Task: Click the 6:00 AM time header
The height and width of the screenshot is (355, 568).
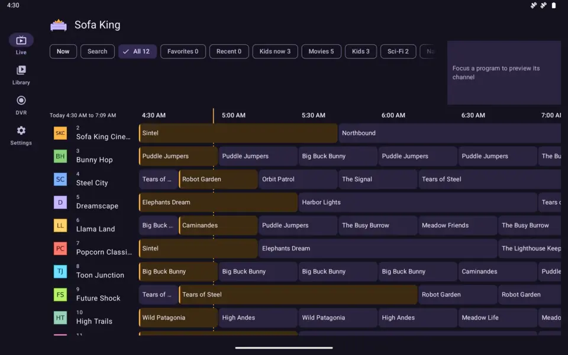Action: 393,115
